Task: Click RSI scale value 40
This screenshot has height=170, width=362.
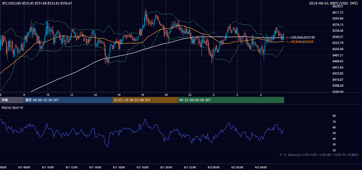Action: 334,139
